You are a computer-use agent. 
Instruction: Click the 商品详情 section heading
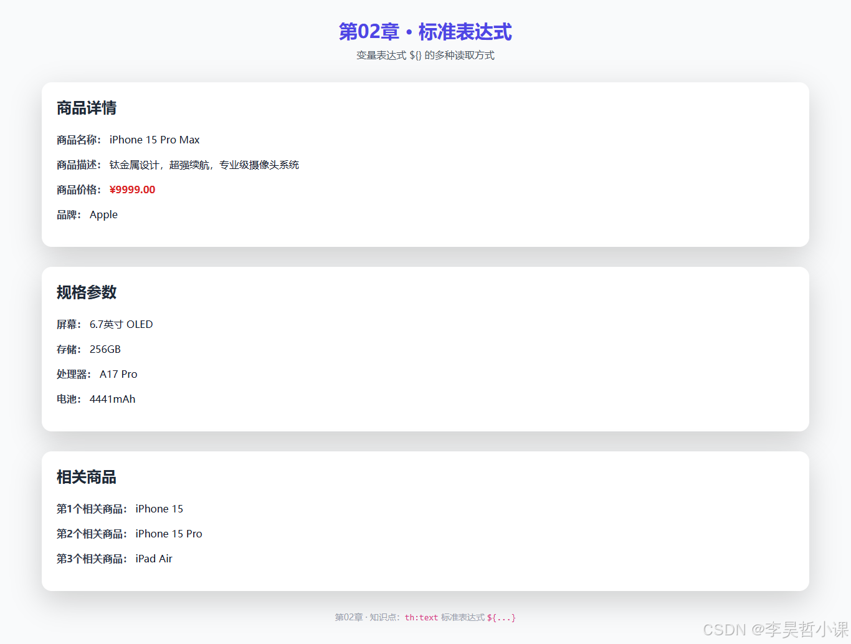click(x=87, y=108)
